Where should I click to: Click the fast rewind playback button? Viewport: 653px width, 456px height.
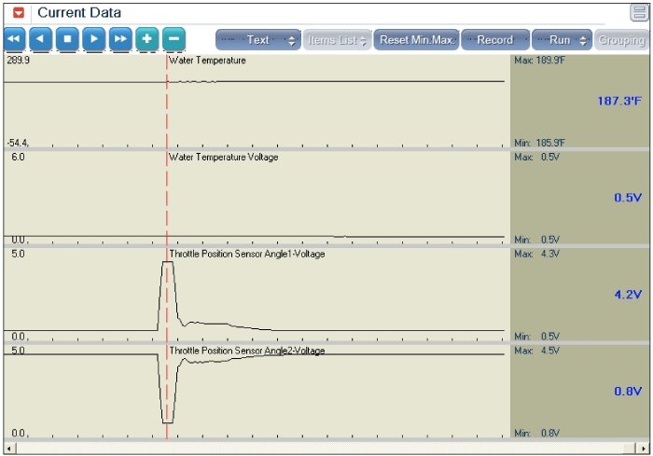coord(15,39)
